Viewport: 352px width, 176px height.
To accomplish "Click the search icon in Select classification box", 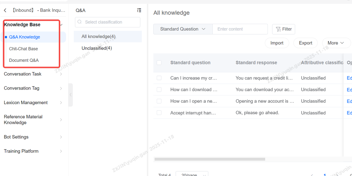I will pyautogui.click(x=80, y=22).
